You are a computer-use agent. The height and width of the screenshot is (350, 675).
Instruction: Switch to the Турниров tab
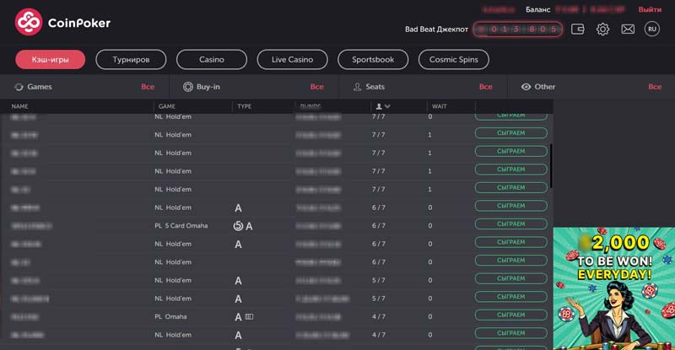(x=129, y=60)
